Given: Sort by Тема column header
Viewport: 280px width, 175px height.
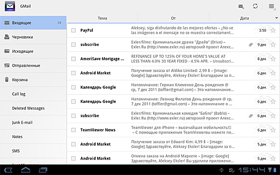Looking at the screenshot, I should (102, 18).
